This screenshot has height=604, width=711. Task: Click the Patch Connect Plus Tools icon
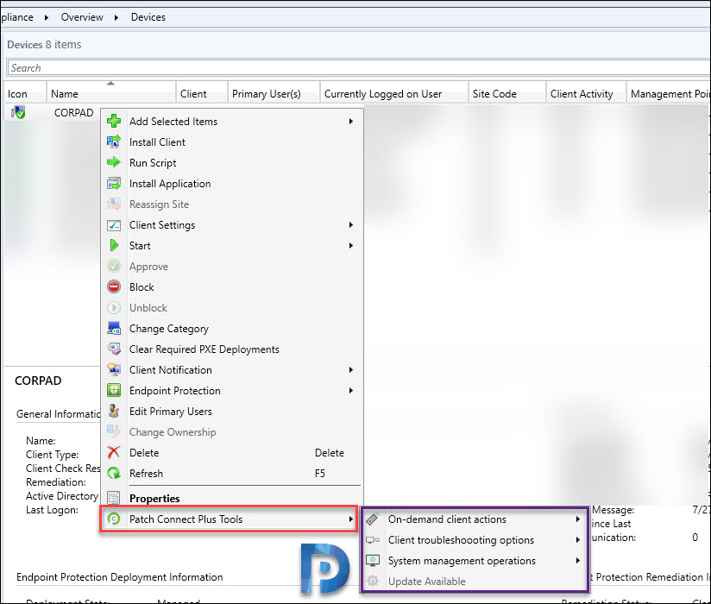[x=114, y=519]
